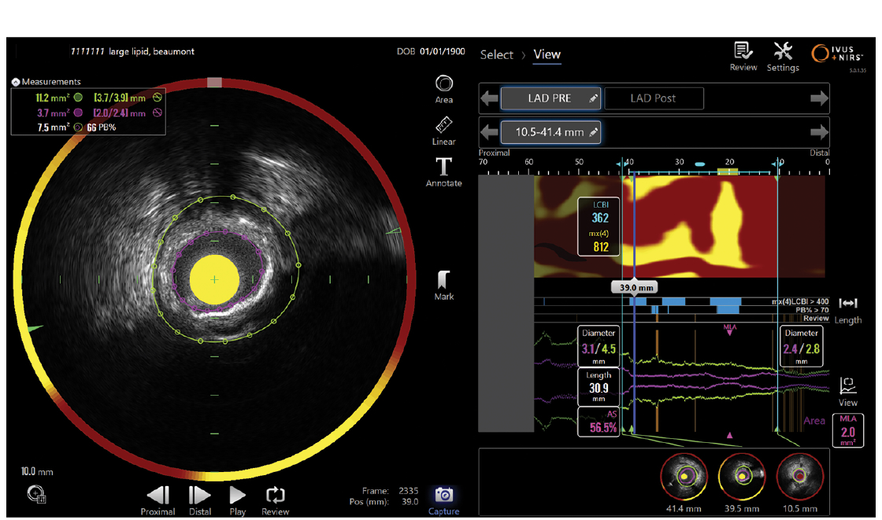Click the Review loop button
This screenshot has width=882, height=520.
[x=275, y=500]
